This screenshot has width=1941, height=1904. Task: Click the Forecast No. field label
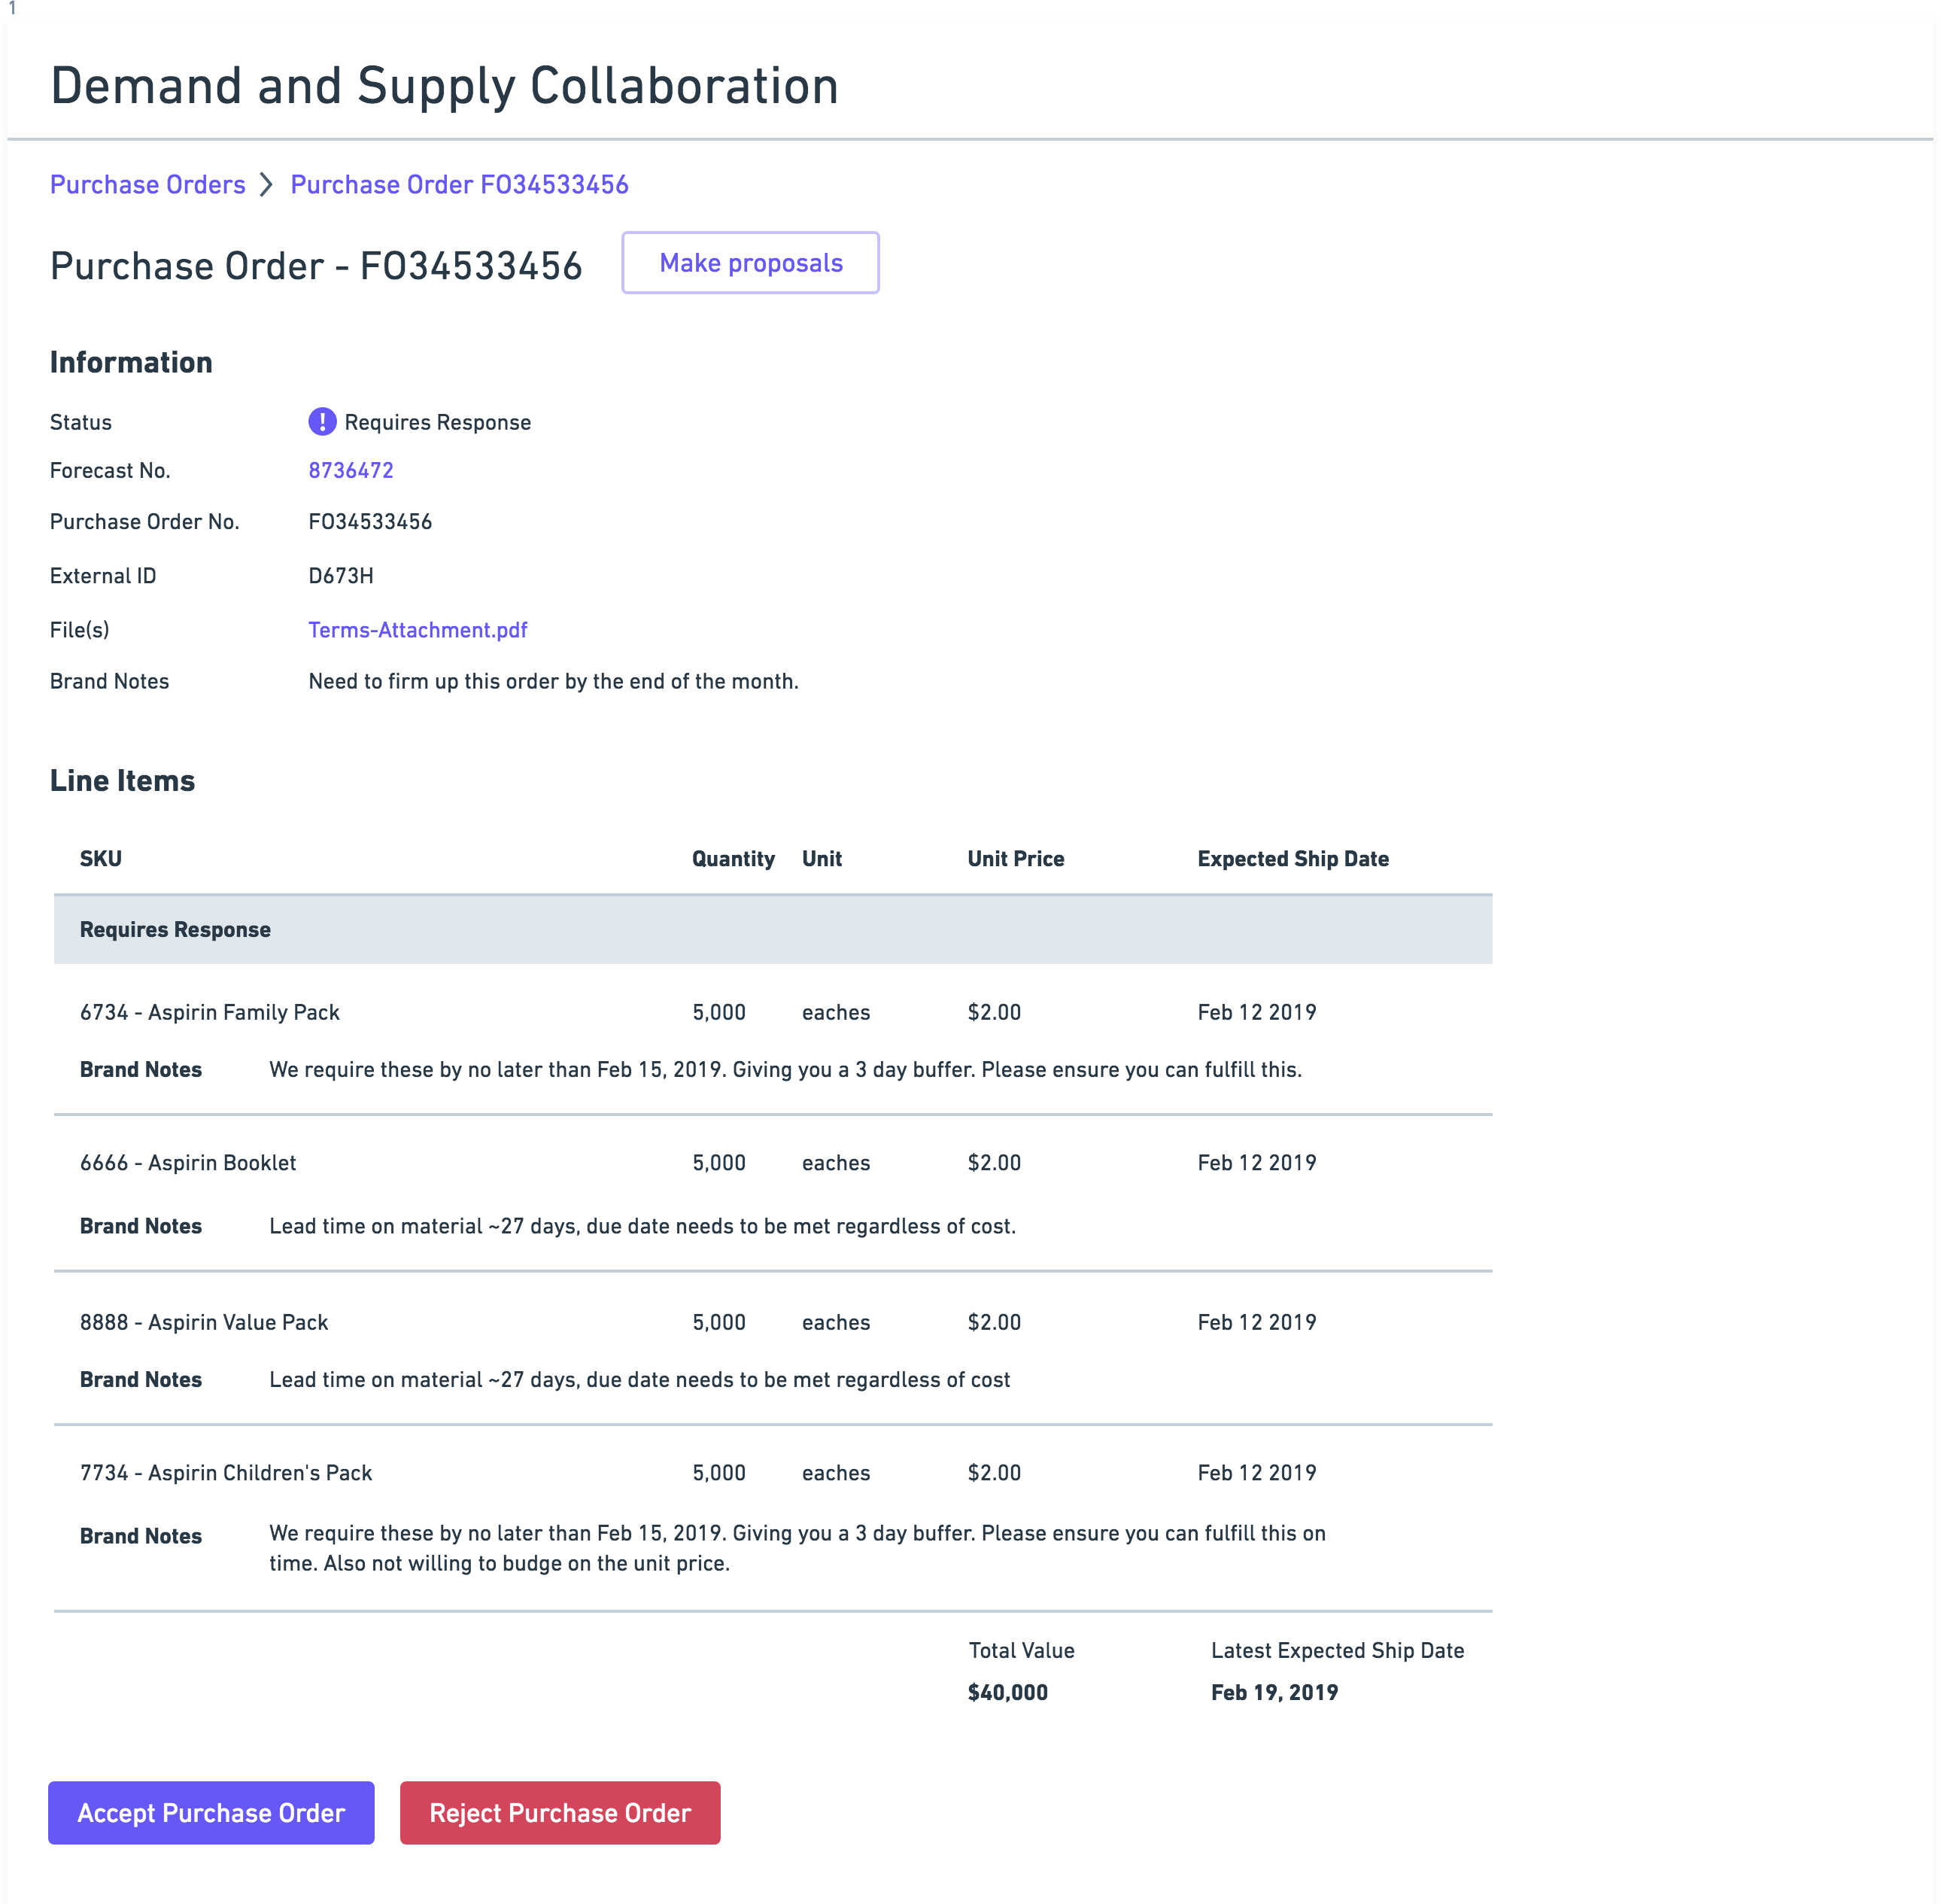click(110, 470)
